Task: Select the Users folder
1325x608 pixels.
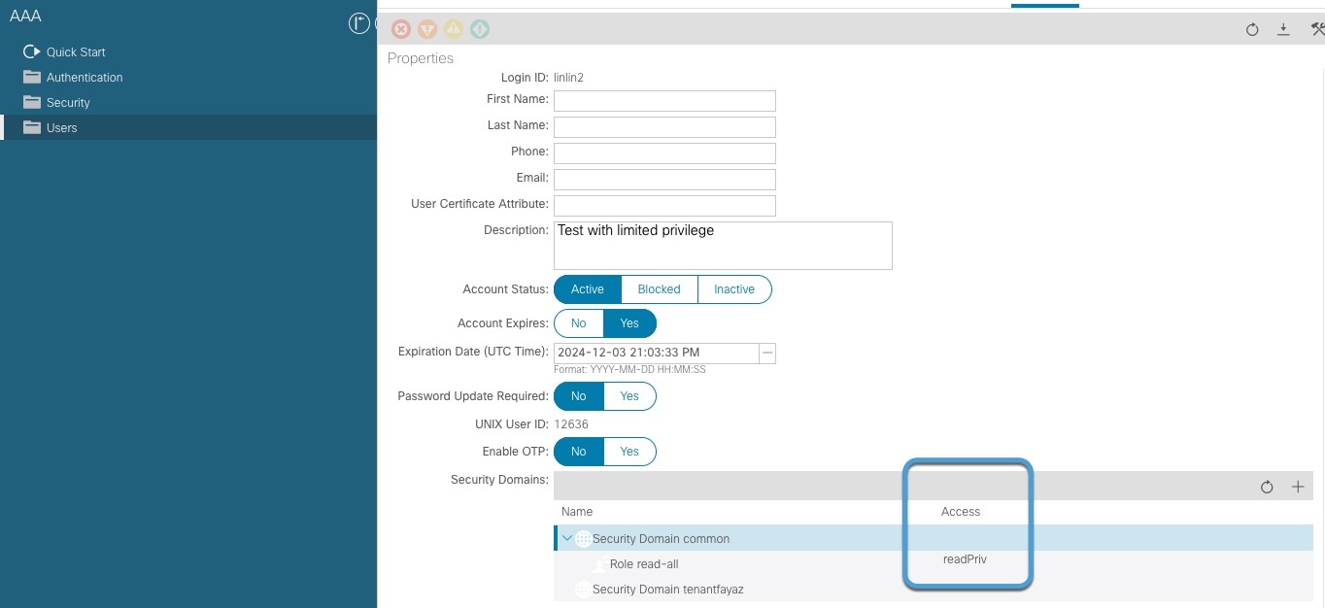Action: pyautogui.click(x=188, y=127)
